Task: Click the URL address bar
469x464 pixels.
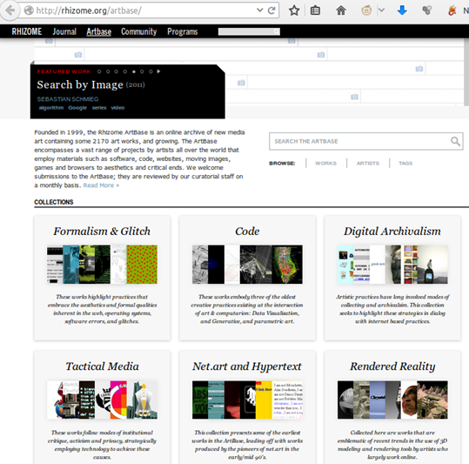Action: point(145,10)
